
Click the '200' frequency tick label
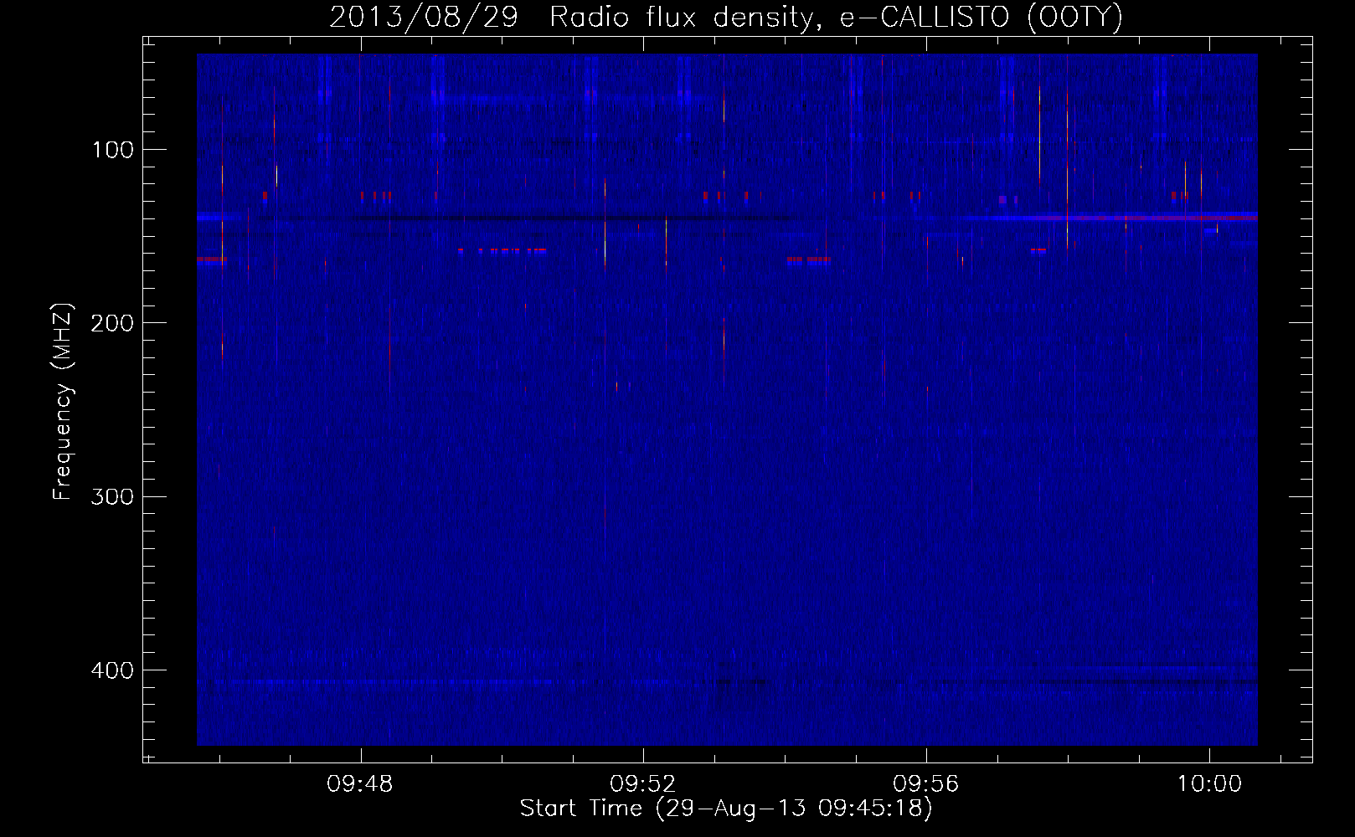click(x=112, y=323)
